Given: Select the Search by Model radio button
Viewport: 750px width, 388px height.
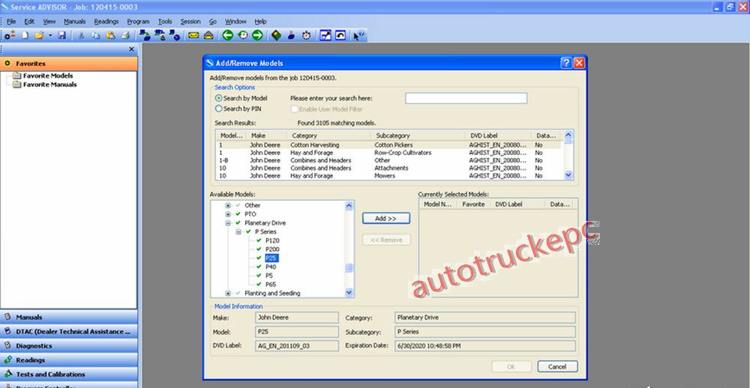Looking at the screenshot, I should [218, 98].
